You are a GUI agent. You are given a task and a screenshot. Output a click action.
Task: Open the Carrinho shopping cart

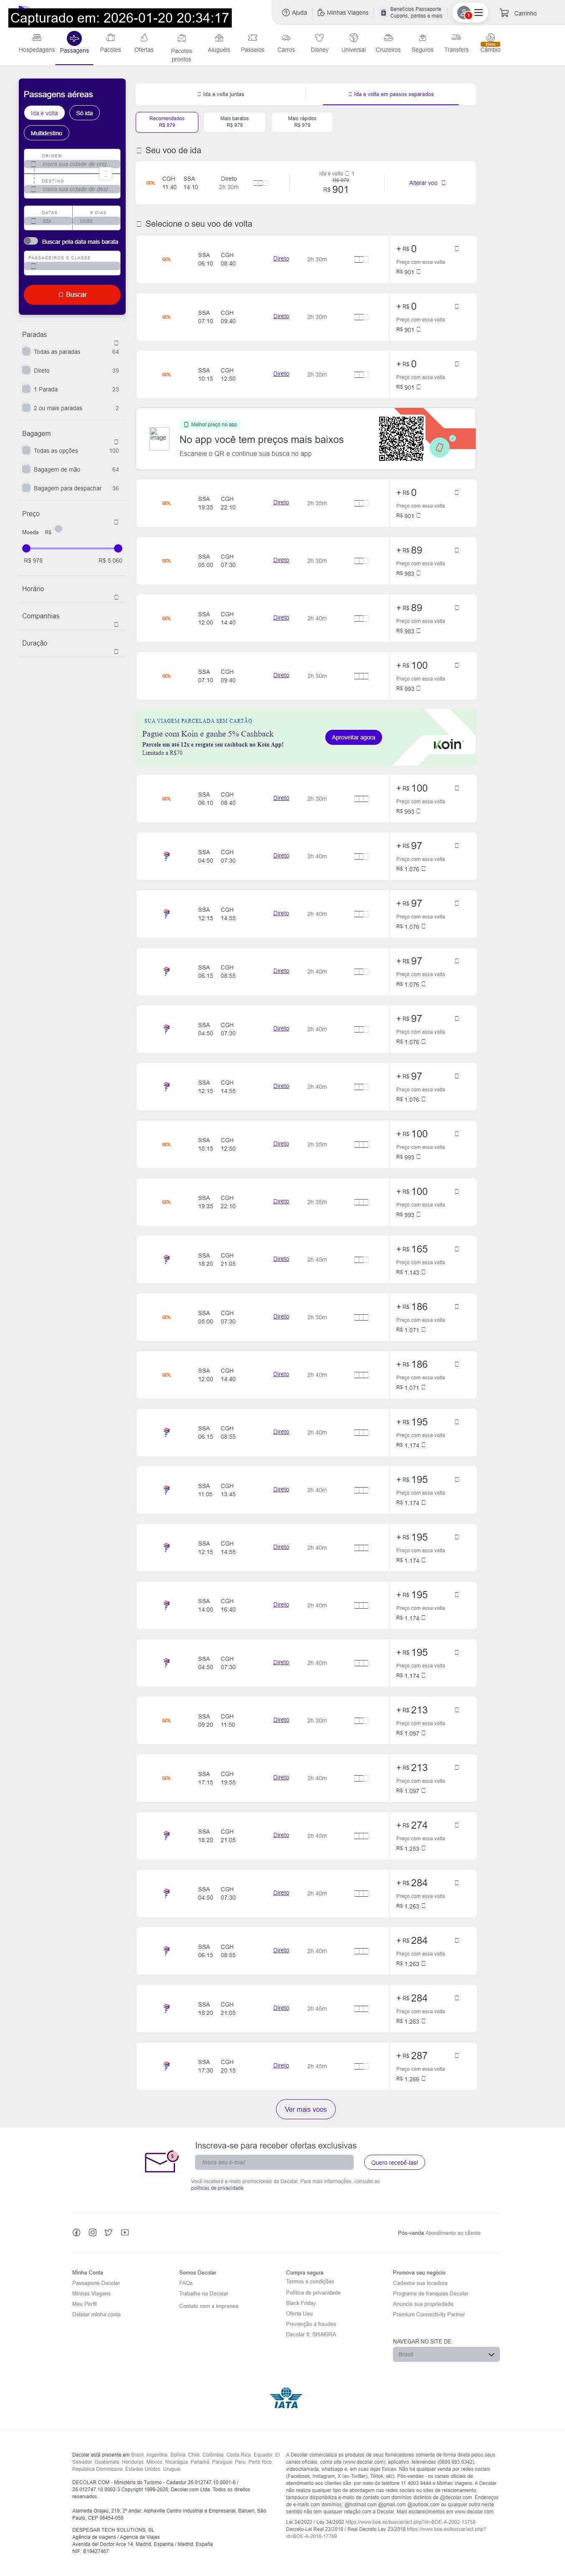[505, 13]
